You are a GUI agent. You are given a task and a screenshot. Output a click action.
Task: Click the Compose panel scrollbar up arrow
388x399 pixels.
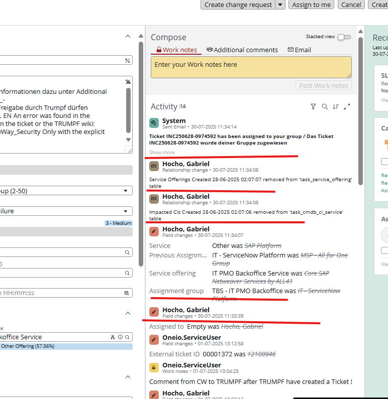pyautogui.click(x=360, y=32)
